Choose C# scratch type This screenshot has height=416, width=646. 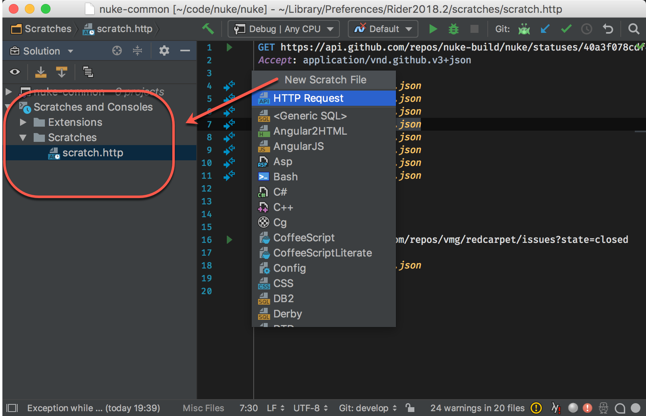point(324,192)
